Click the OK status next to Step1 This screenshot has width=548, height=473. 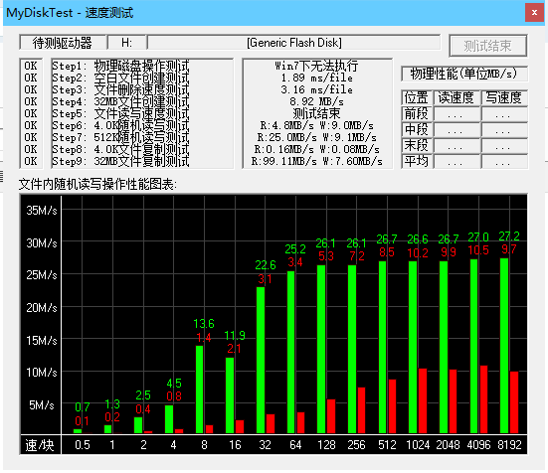31,66
